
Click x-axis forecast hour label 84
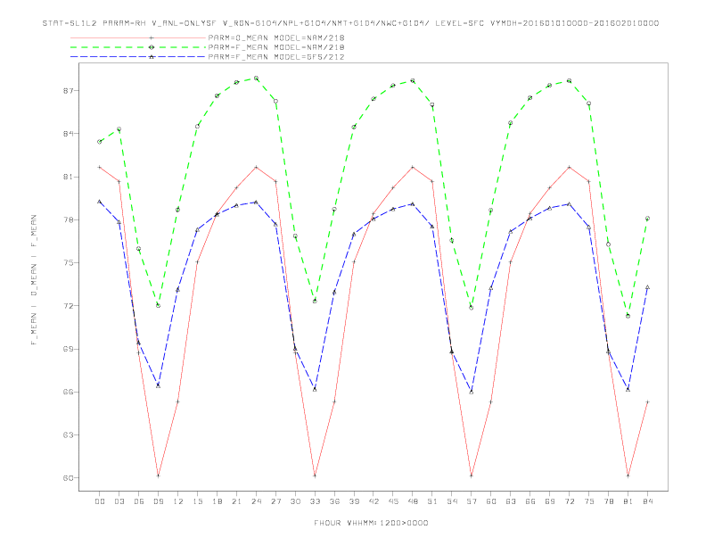pos(647,501)
